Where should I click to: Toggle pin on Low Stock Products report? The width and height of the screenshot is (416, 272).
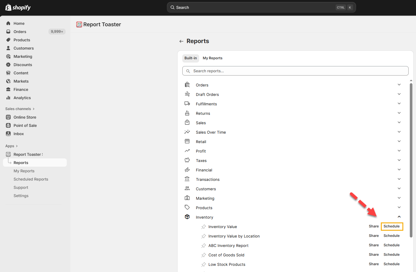(x=204, y=265)
